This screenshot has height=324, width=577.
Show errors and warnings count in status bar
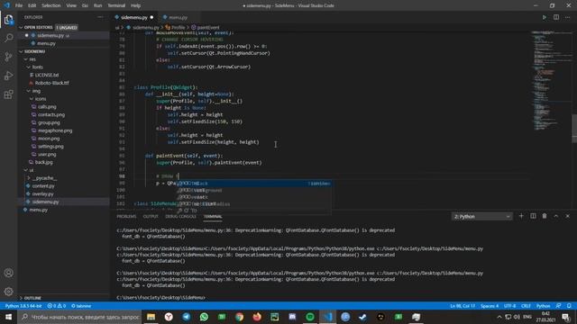pyautogui.click(x=56, y=306)
